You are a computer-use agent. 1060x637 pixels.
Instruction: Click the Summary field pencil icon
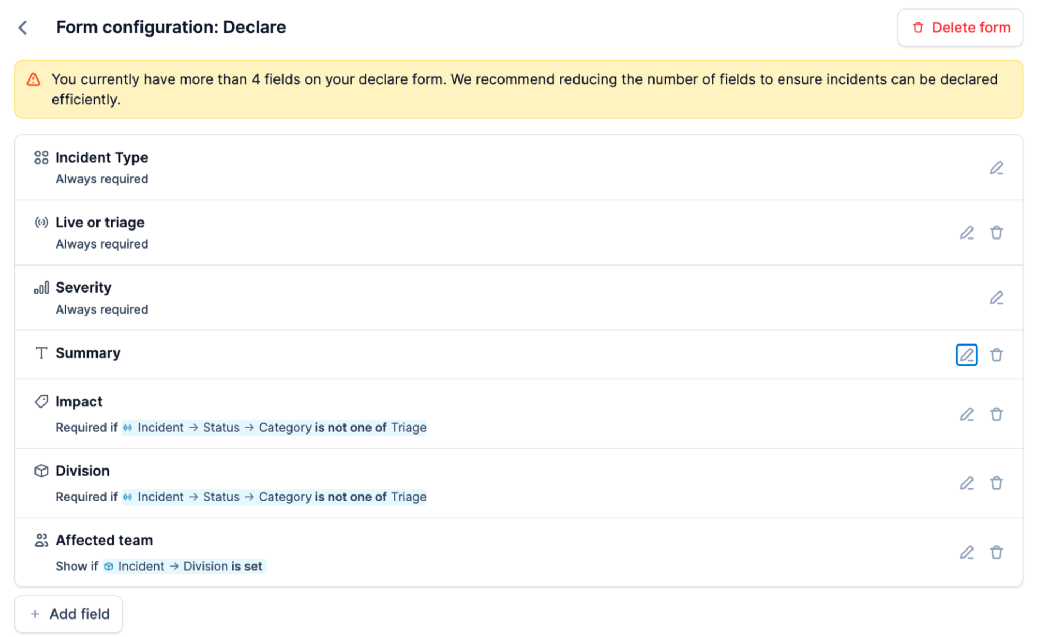click(x=966, y=355)
